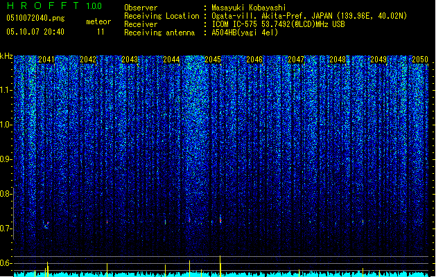Click the ICOM IC-575 receiver value
Viewport: 436px width, 277px height.
[278, 24]
